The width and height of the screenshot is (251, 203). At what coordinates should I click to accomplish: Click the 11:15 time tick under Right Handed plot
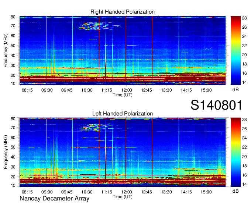point(107,90)
